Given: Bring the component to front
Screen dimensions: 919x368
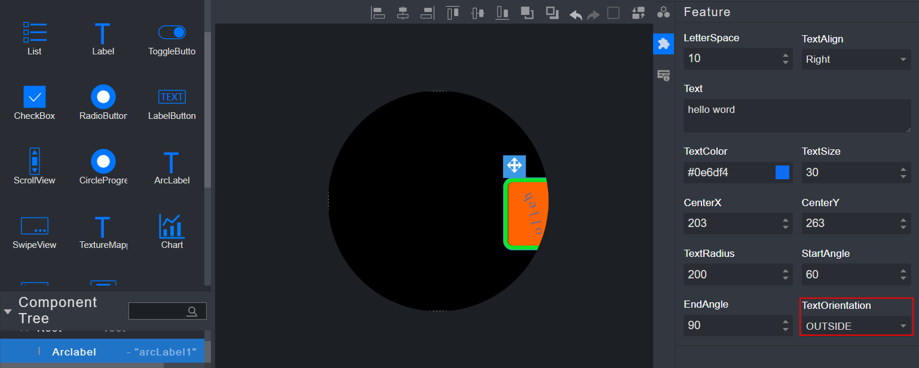Looking at the screenshot, I should [x=527, y=13].
